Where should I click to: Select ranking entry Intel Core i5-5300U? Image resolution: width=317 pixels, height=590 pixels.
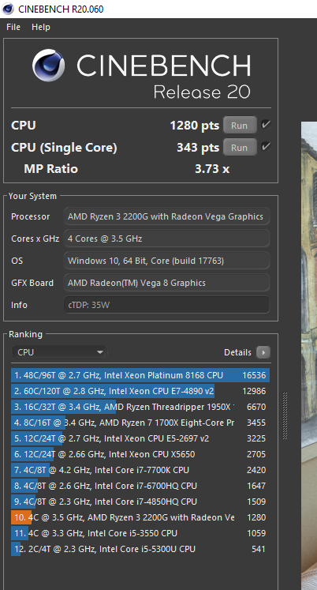click(140, 549)
